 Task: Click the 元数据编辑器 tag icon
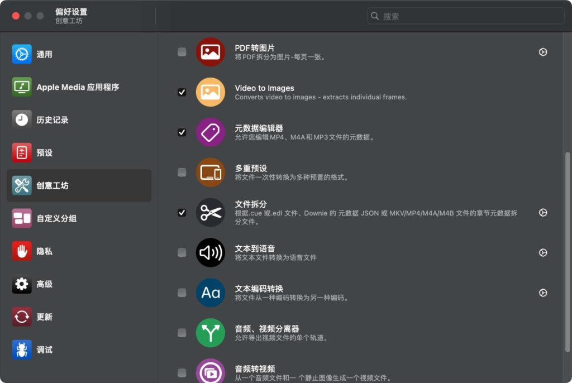point(210,132)
